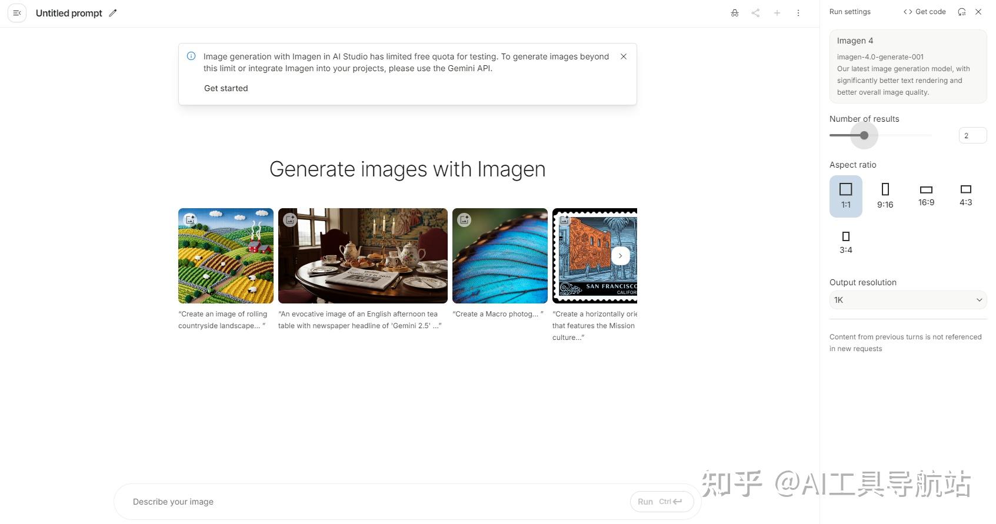996x524 pixels.
Task: Select 3:4 aspect ratio
Action: point(846,243)
